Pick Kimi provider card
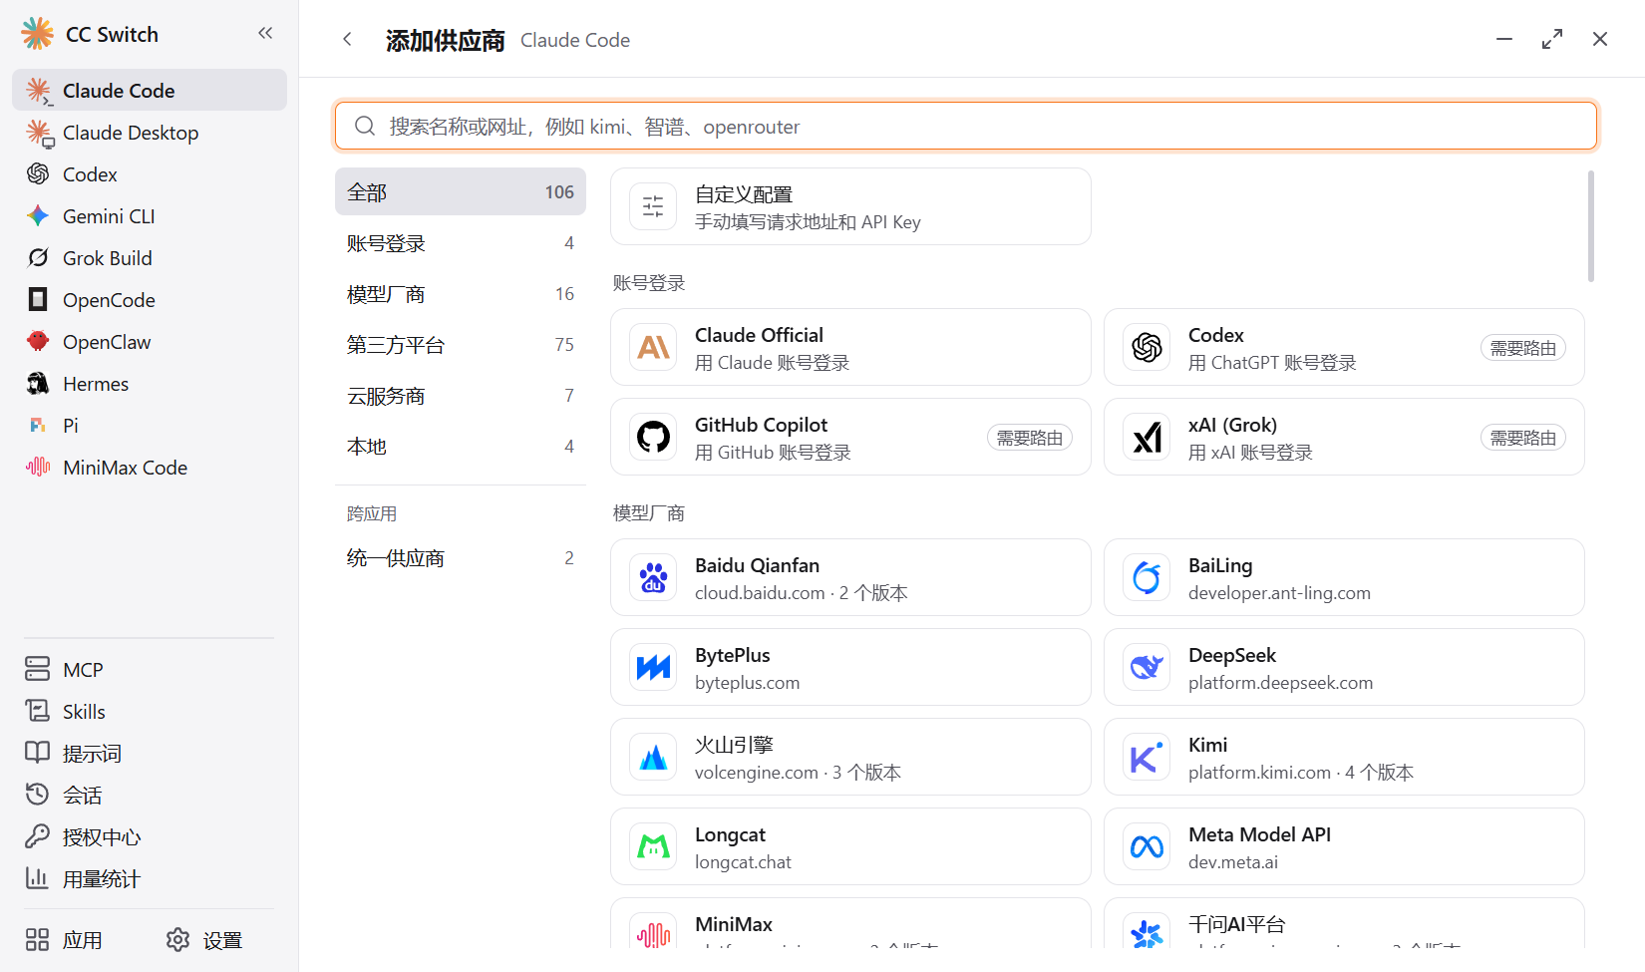Screen dimensions: 1645x972 tap(1344, 757)
